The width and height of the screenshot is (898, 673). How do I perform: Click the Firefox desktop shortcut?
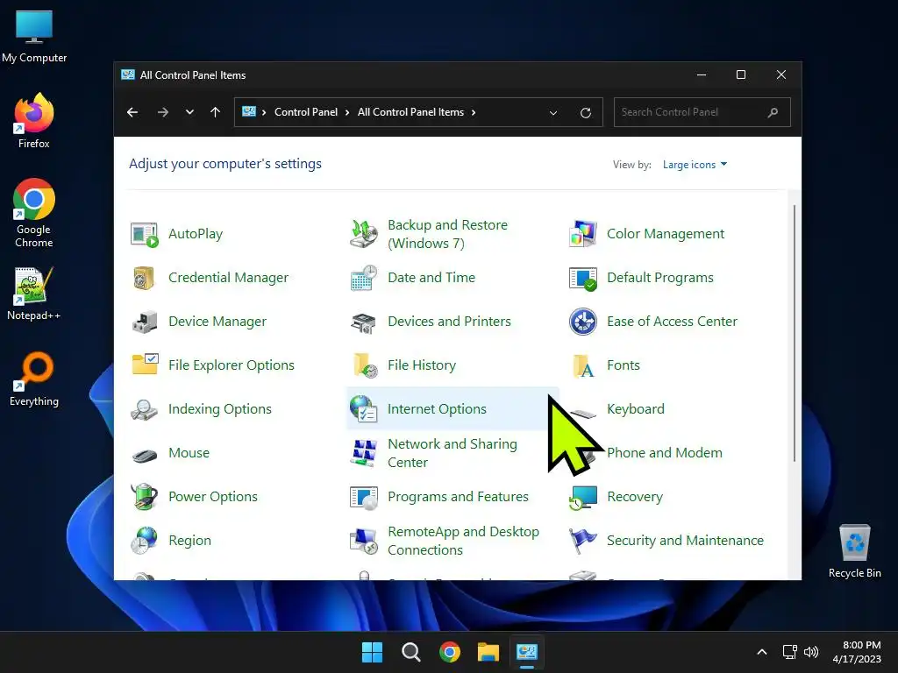(x=34, y=121)
